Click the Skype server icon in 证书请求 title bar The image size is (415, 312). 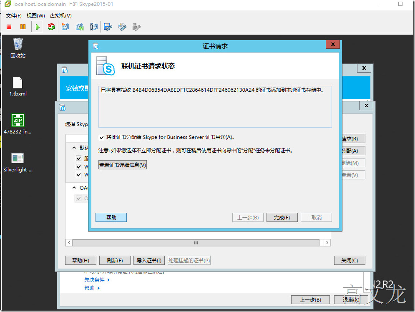click(x=96, y=46)
